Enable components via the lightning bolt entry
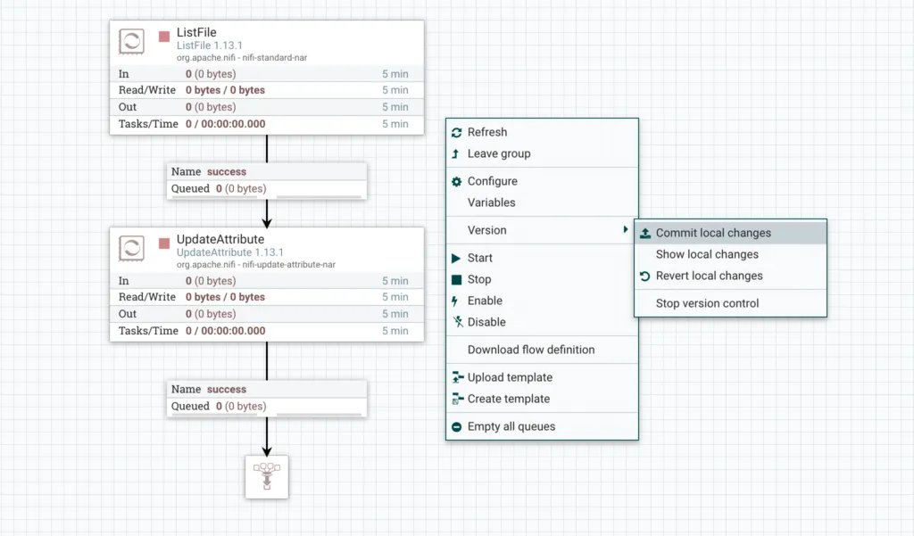914x536 pixels. [x=485, y=301]
